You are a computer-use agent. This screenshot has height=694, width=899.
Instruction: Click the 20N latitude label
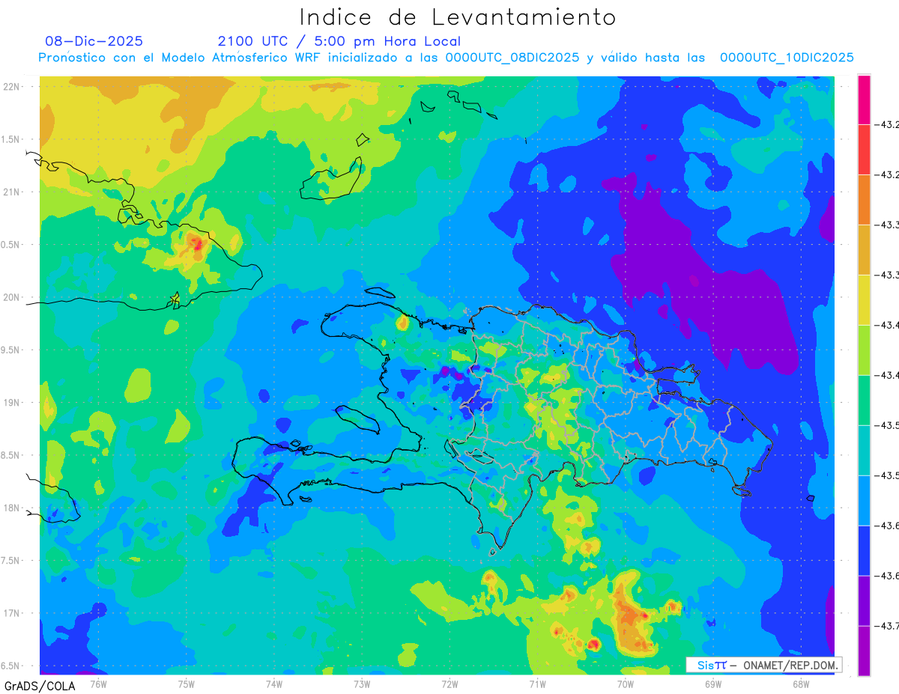[11, 297]
